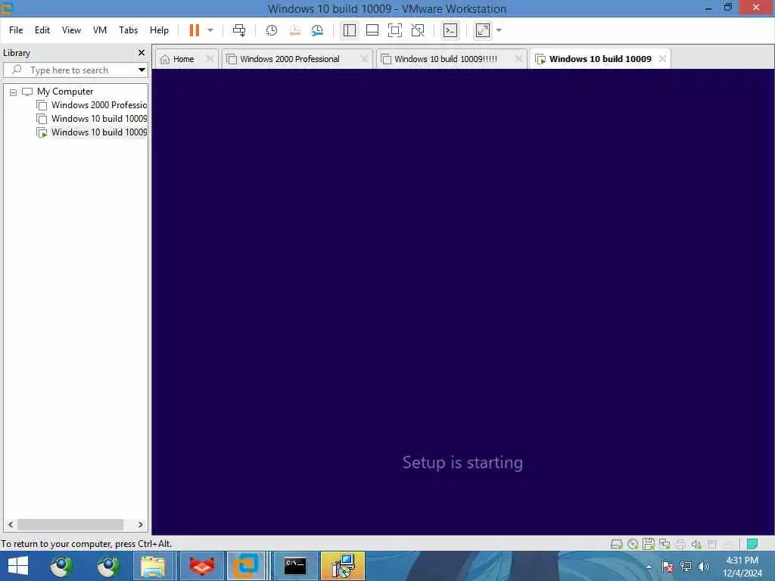Close the Library panel
The image size is (775, 581).
142,52
